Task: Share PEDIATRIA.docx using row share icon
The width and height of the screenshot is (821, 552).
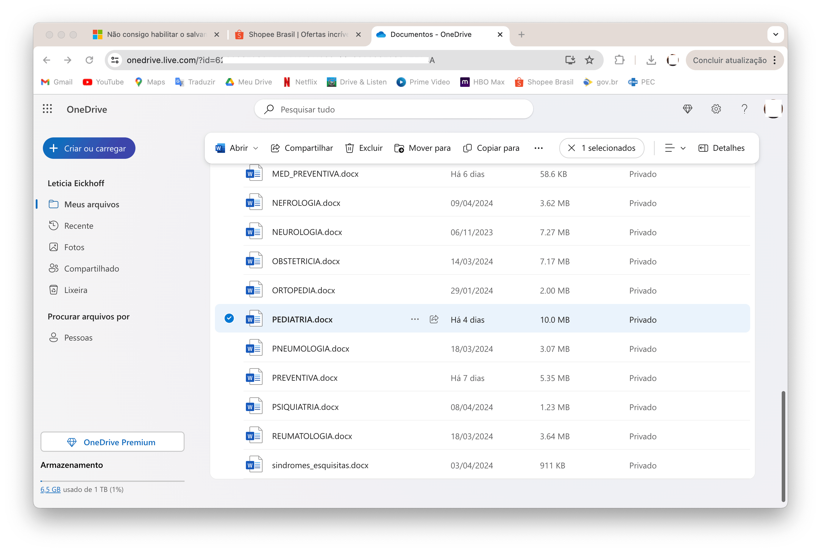Action: tap(434, 319)
